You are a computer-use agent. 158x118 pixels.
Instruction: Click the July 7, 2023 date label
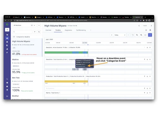pos(49,39)
